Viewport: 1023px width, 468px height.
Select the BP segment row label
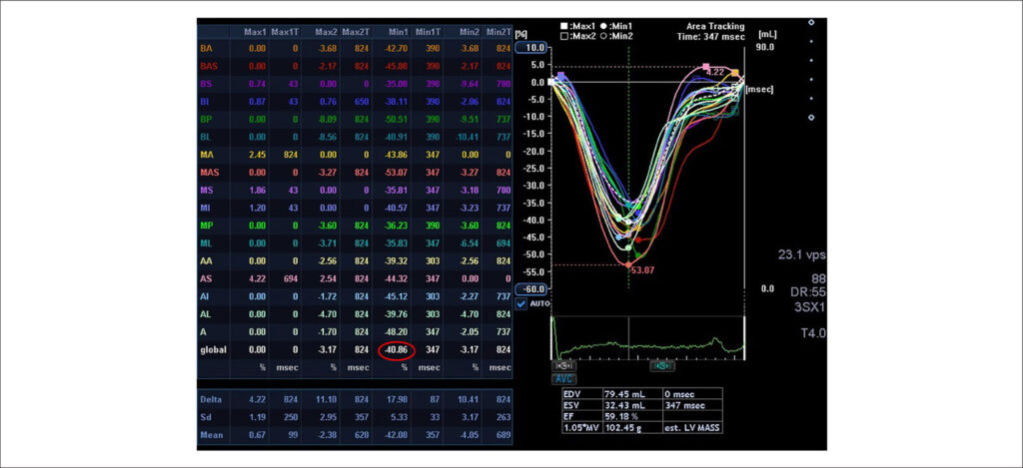point(206,120)
